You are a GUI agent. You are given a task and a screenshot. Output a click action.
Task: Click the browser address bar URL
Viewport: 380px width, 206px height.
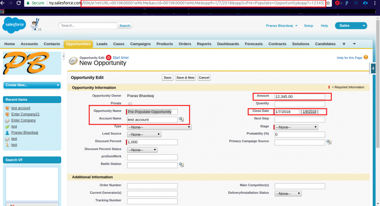point(186,3)
